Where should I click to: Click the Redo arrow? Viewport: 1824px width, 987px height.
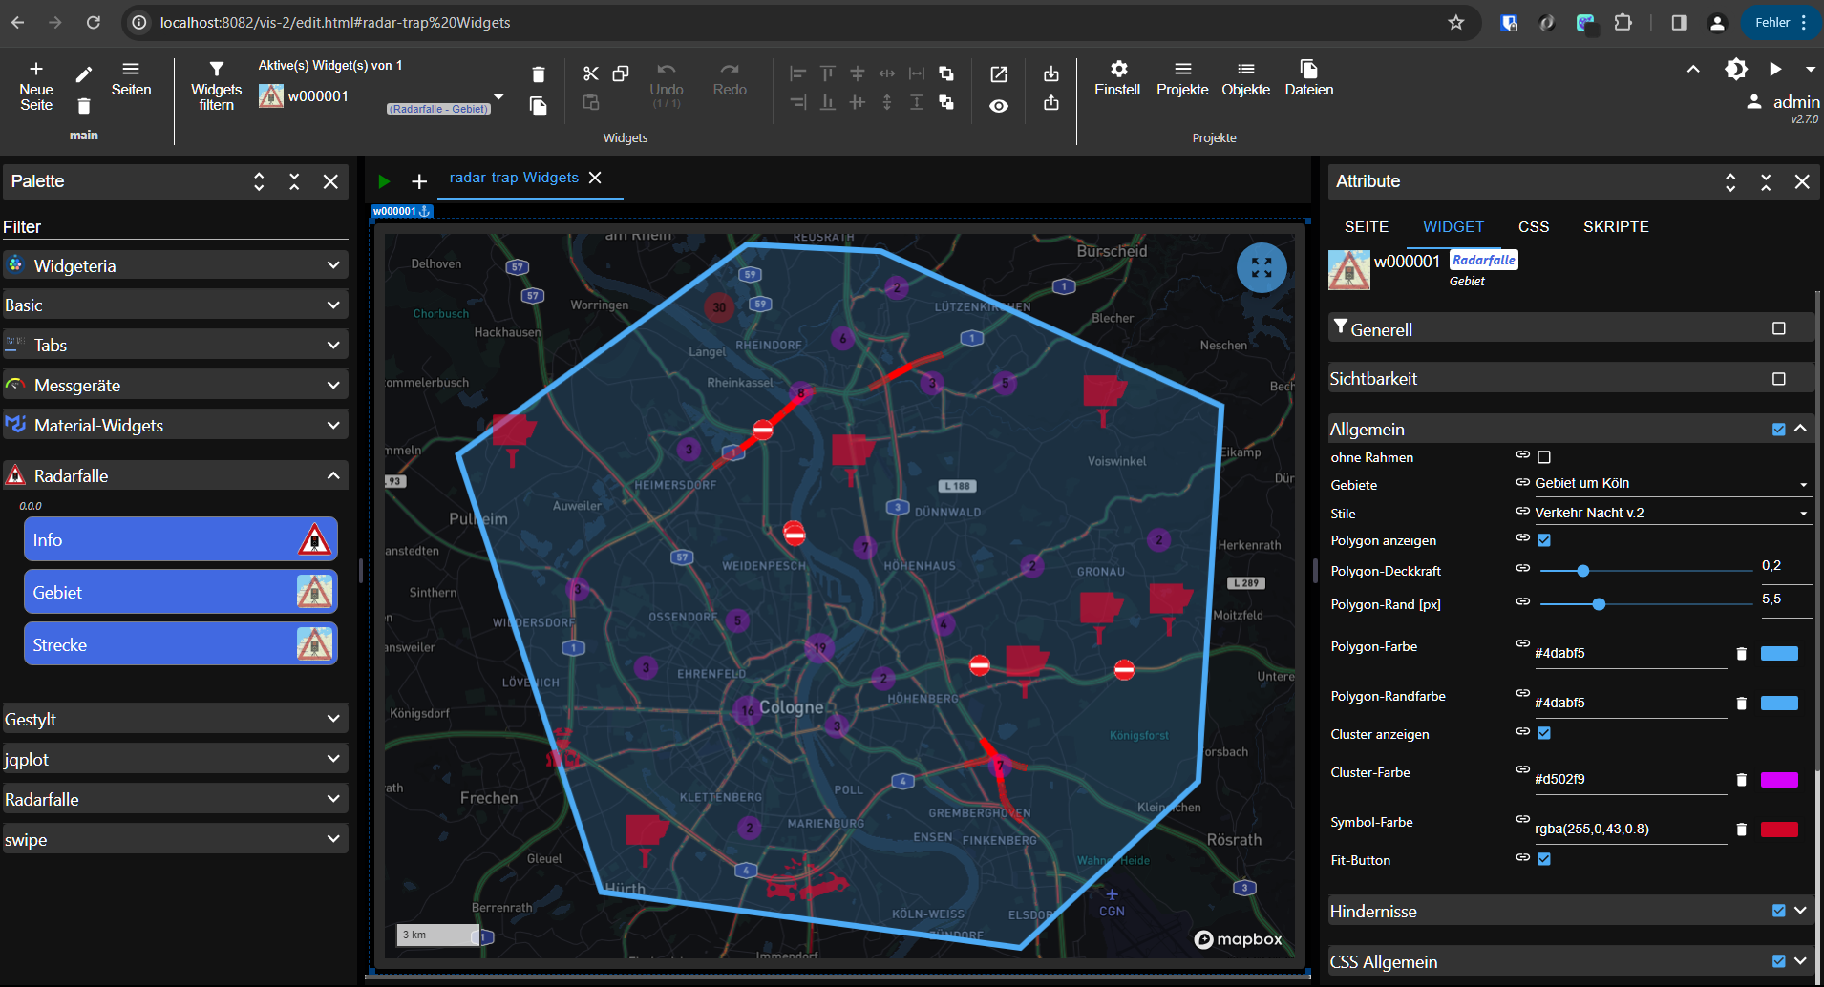pyautogui.click(x=730, y=70)
